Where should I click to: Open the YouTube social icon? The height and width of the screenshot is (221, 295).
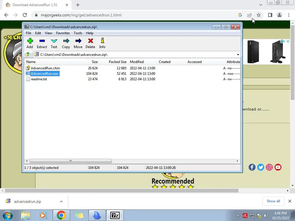click(278, 167)
